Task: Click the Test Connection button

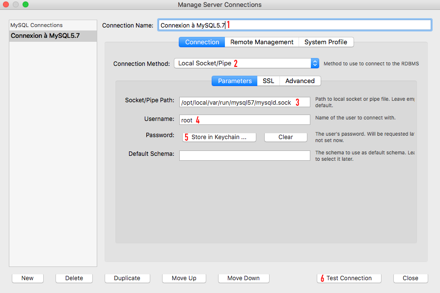Action: tap(349, 278)
